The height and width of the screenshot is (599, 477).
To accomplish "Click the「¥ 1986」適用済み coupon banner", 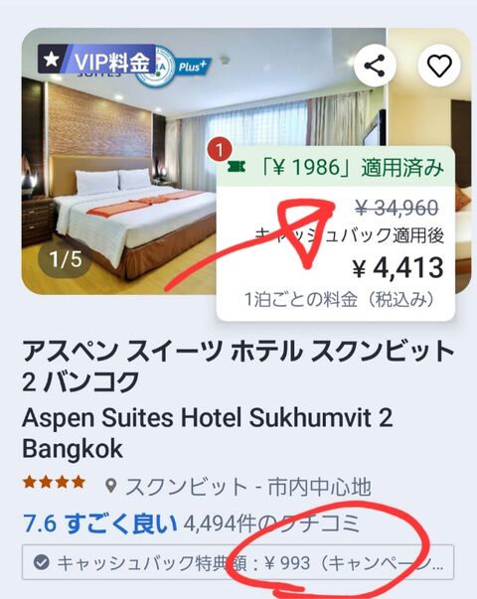I will point(336,167).
